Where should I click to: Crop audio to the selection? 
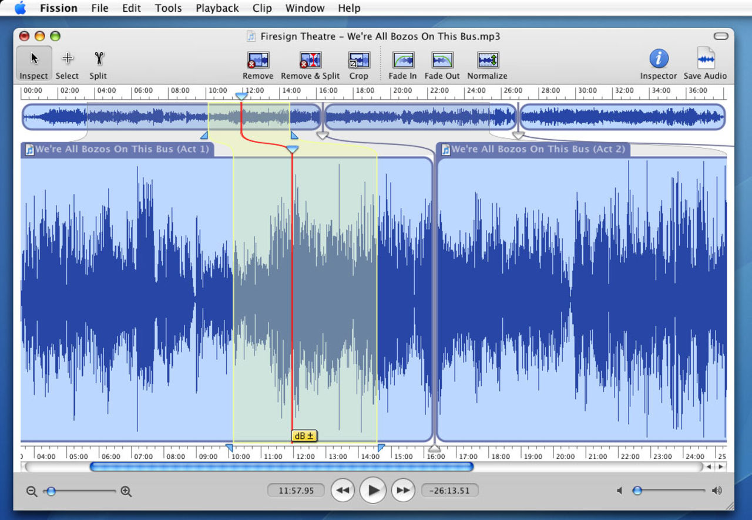pyautogui.click(x=358, y=60)
